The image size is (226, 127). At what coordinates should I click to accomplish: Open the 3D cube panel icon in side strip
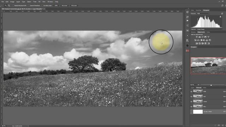pos(188,12)
